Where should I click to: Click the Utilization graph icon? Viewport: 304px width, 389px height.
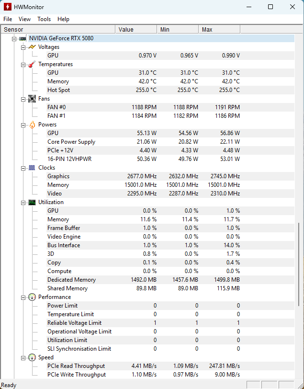[32, 202]
